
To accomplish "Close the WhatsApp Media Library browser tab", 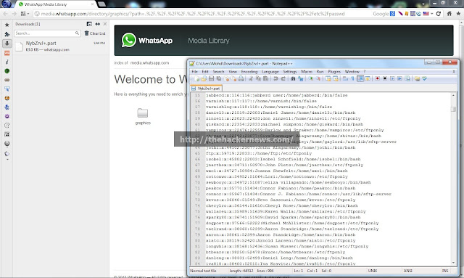I will (x=93, y=4).
